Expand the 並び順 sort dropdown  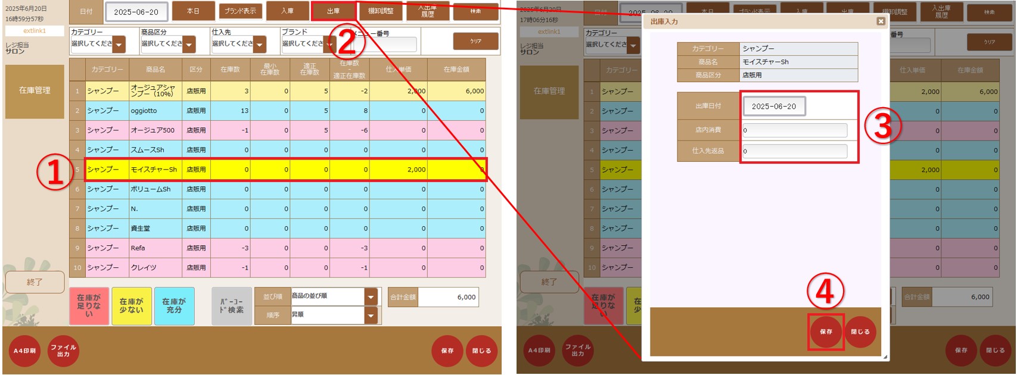(334, 296)
